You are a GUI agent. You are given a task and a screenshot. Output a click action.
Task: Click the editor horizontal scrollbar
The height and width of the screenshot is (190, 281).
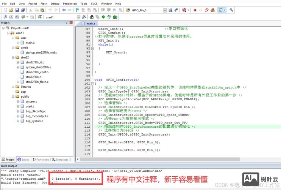160,159
